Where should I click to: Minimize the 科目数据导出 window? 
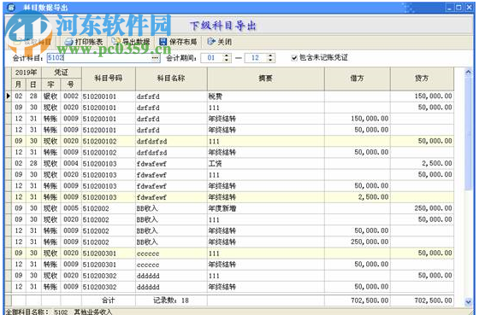(449, 8)
